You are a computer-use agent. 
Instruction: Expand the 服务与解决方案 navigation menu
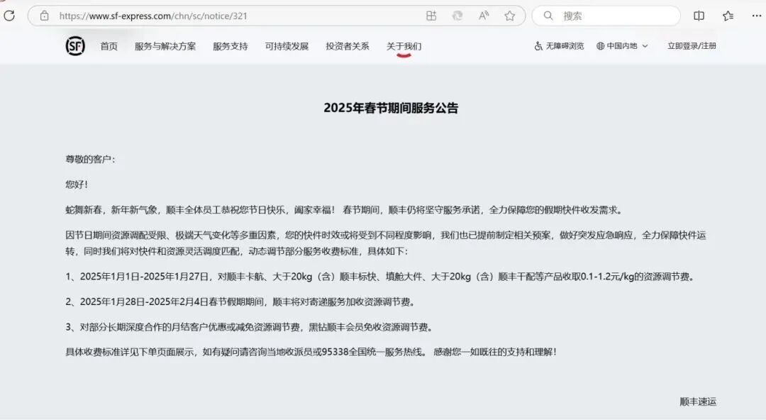coord(167,45)
